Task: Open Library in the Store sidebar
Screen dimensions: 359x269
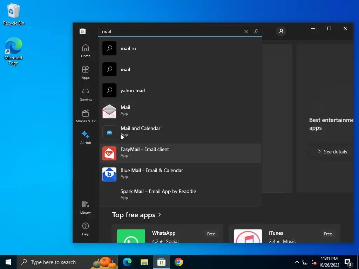Action: [86, 207]
